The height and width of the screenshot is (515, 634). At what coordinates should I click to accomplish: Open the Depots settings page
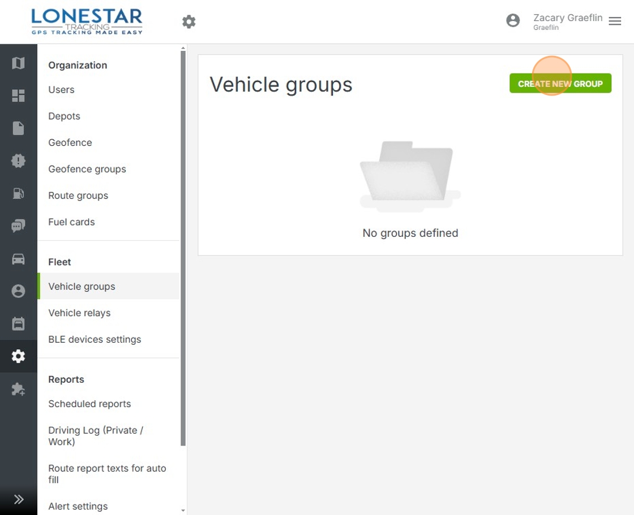tap(65, 116)
